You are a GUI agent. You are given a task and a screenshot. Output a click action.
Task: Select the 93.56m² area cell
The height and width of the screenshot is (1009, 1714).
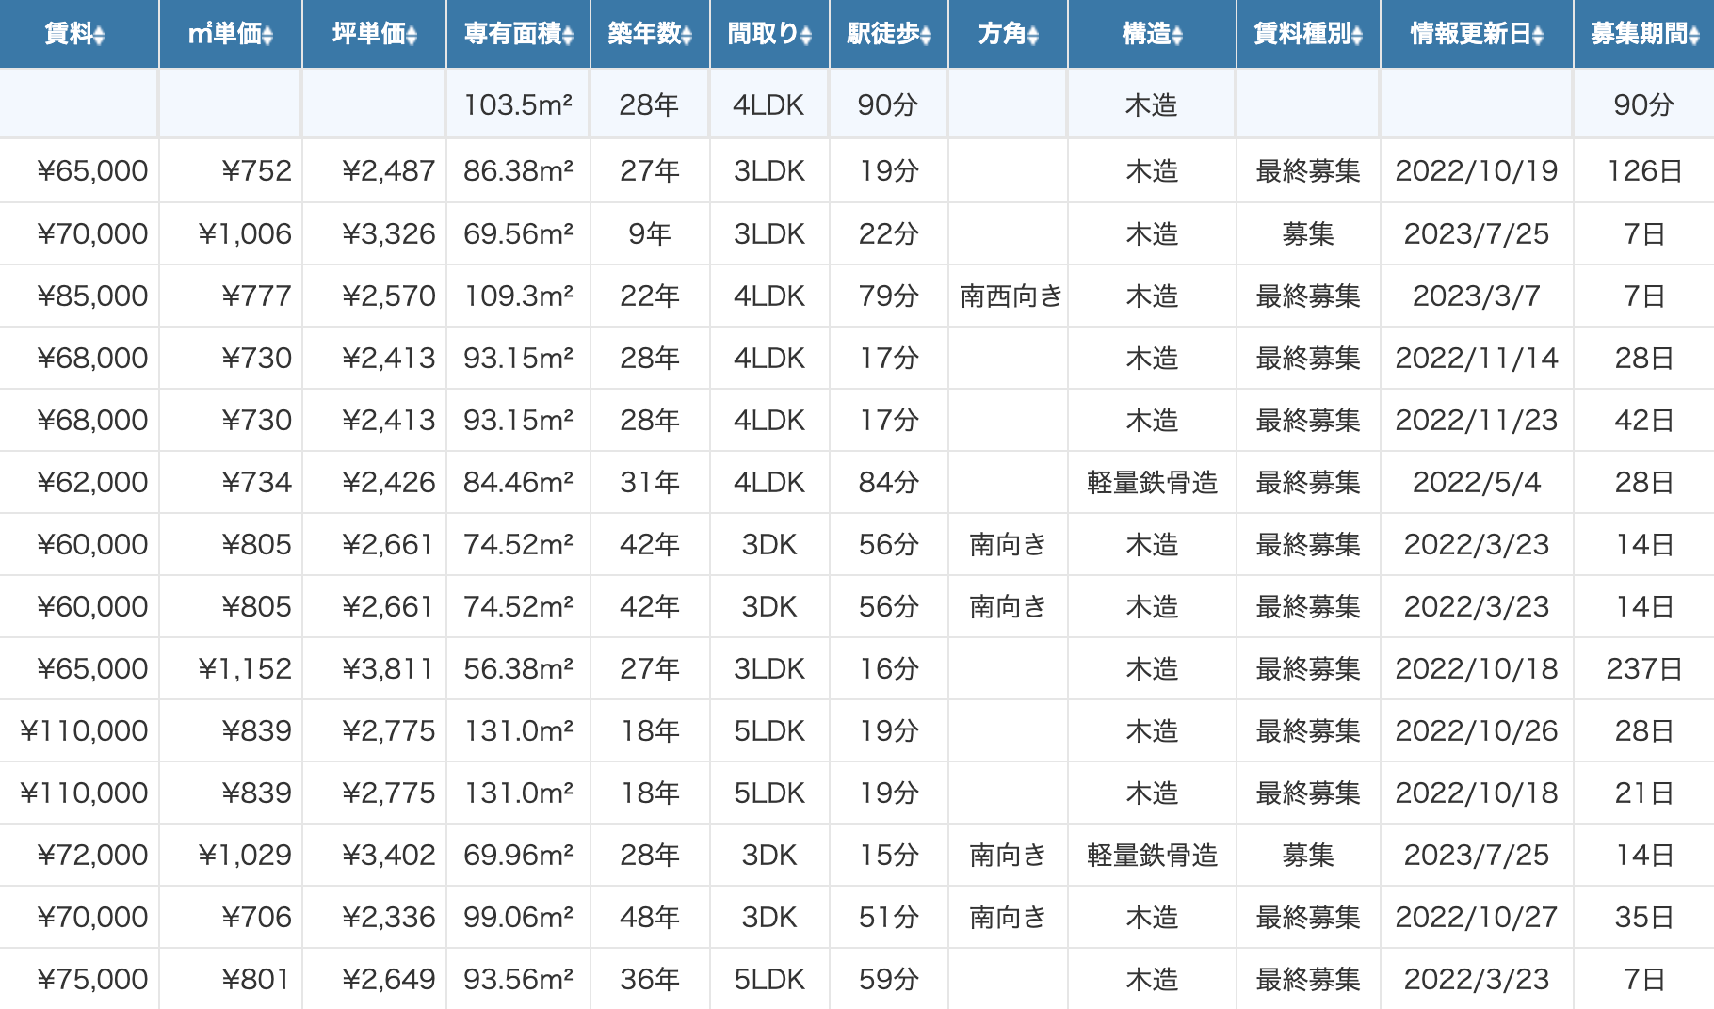click(518, 979)
